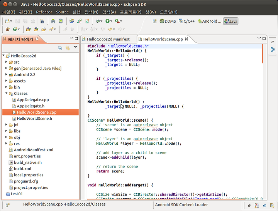
Task: Click the New Java Class icon
Action: tap(15, 29)
